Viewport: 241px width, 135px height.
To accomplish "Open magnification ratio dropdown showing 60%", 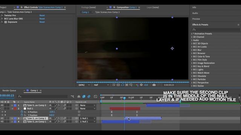I will pyautogui.click(x=84, y=85).
